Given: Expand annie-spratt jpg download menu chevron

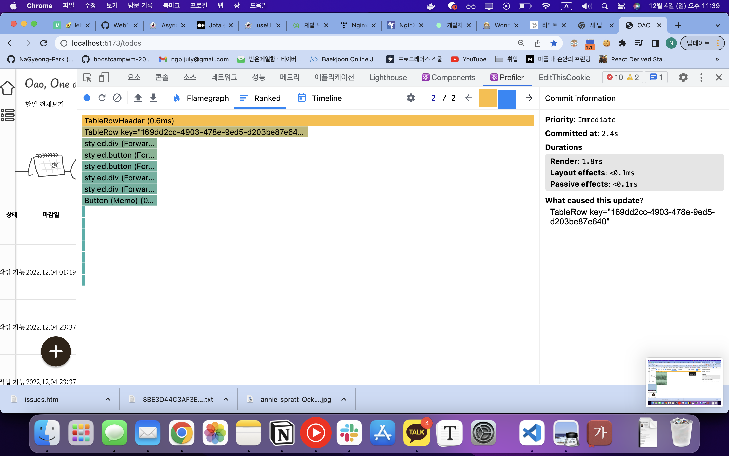Looking at the screenshot, I should [344, 399].
